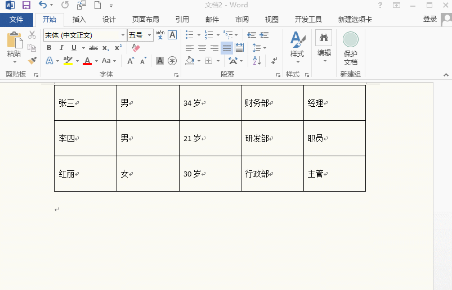
Task: Apply character border icon
Action: click(172, 35)
